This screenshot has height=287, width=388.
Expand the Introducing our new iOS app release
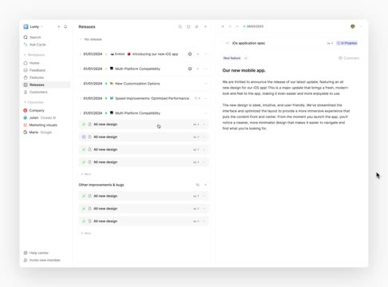[81, 54]
